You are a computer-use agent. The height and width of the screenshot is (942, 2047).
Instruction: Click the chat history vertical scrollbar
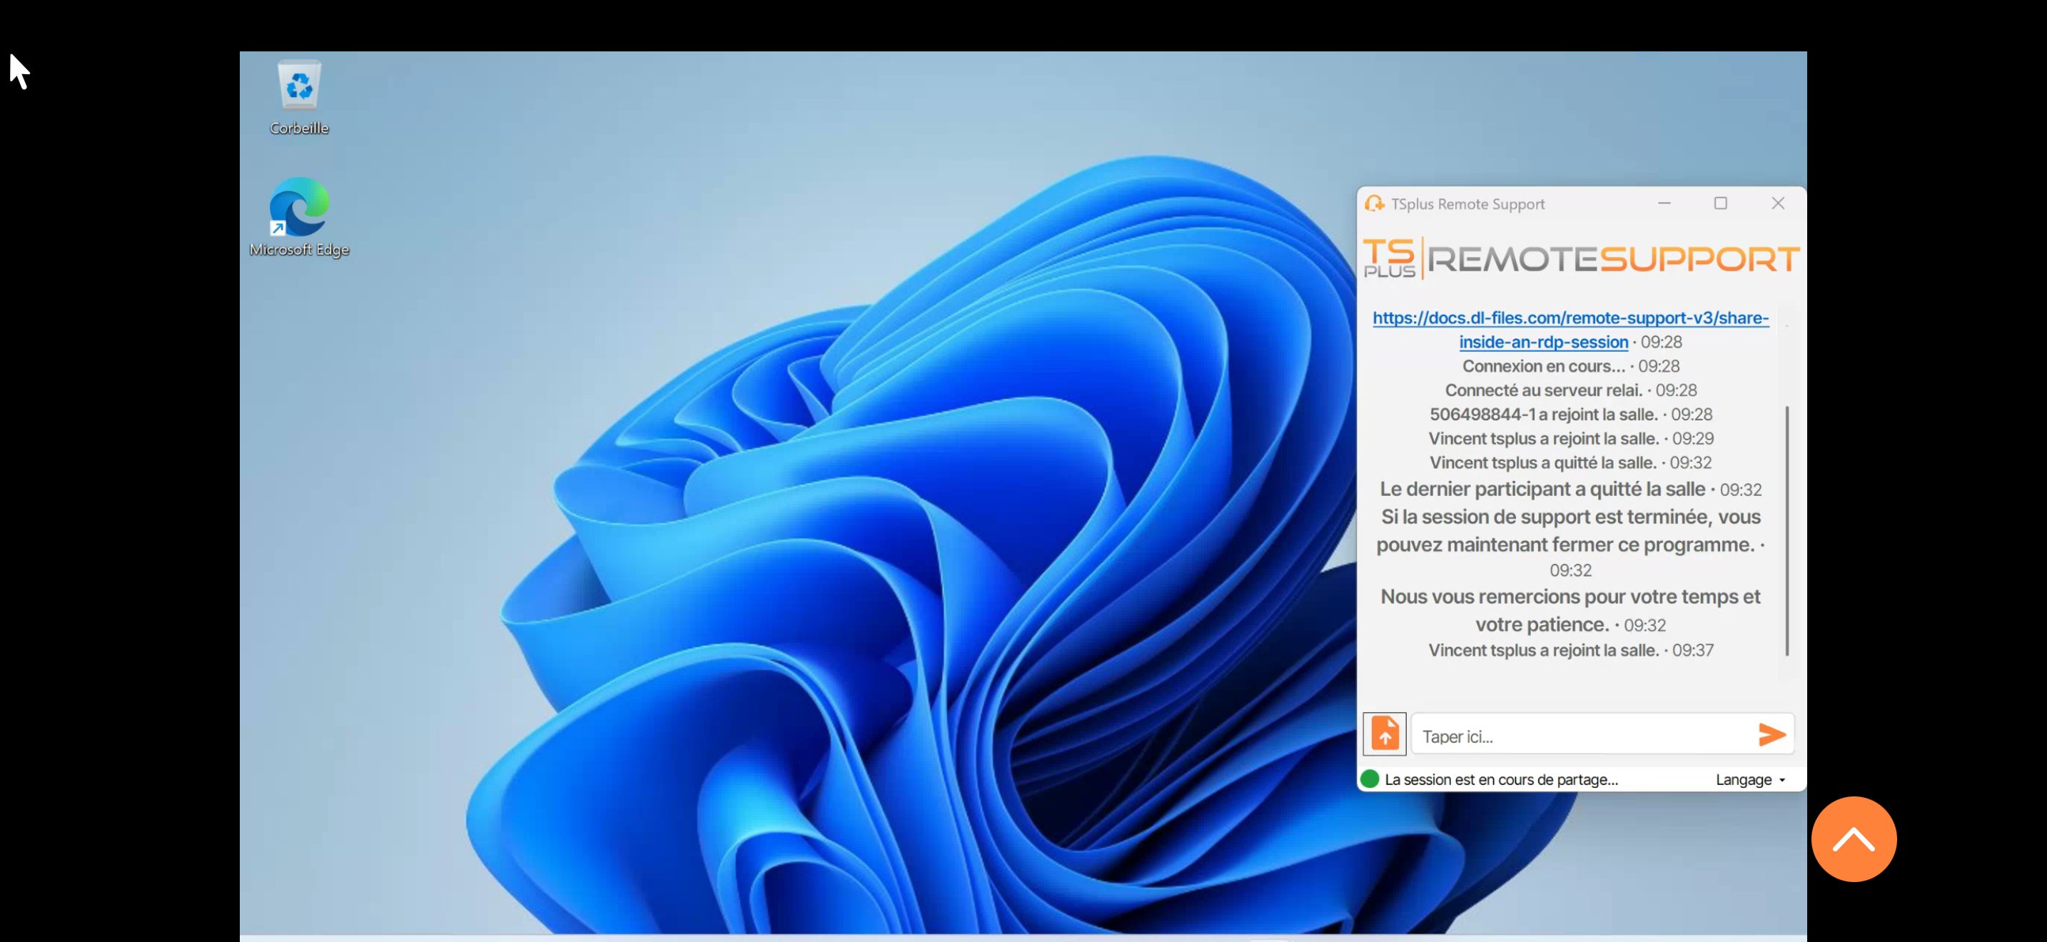[x=1787, y=530]
